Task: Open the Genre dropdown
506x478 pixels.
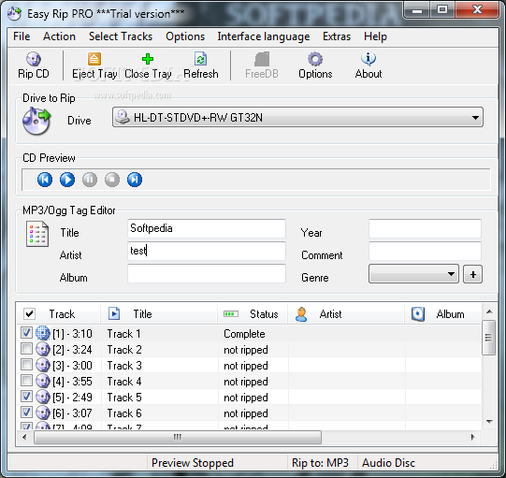Action: pyautogui.click(x=413, y=274)
